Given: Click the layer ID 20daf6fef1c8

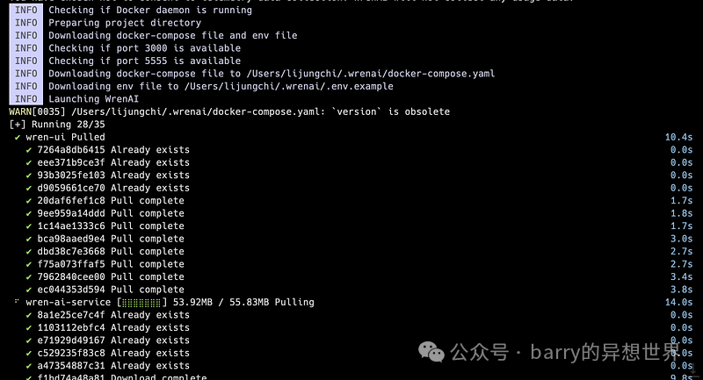Looking at the screenshot, I should pyautogui.click(x=70, y=201).
